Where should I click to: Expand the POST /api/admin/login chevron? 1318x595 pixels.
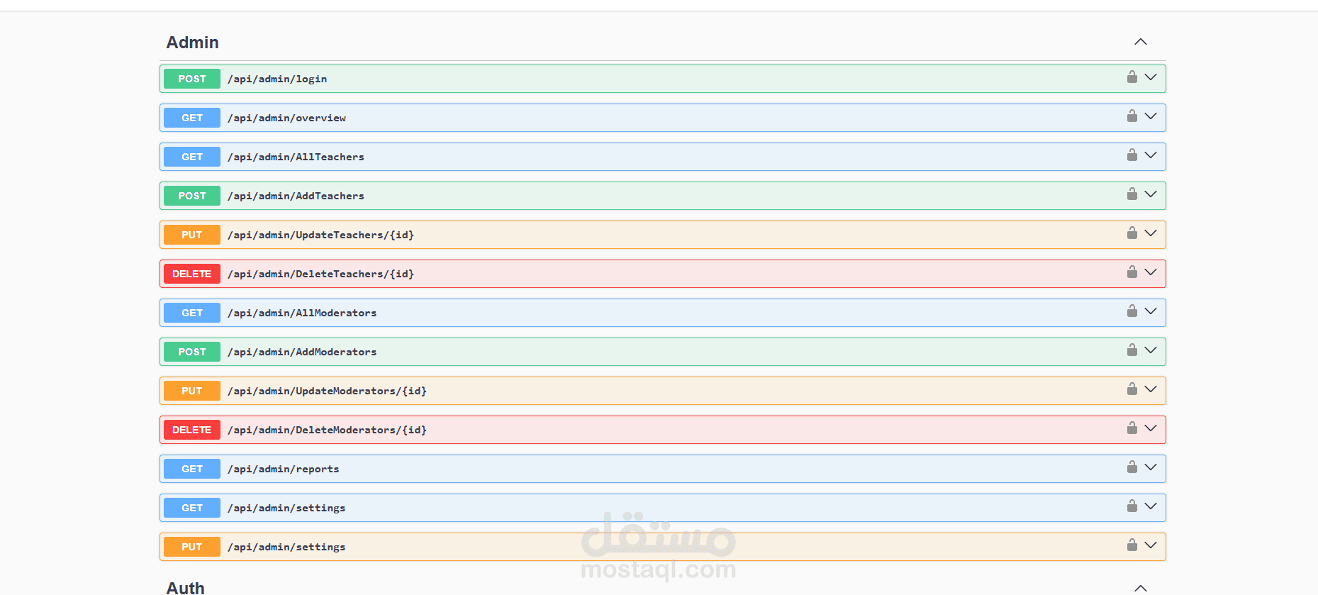tap(1151, 77)
